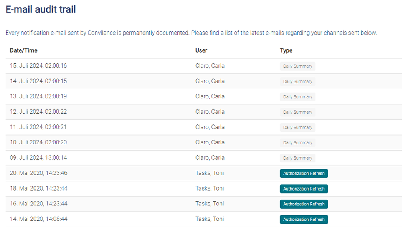Click Authorization Refresh badge for 14. Mai 2020
The width and height of the screenshot is (403, 227).
pyautogui.click(x=304, y=220)
